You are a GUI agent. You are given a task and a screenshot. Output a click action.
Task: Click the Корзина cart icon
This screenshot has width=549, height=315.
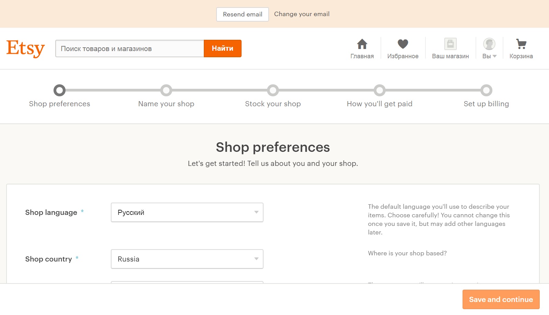tap(521, 44)
